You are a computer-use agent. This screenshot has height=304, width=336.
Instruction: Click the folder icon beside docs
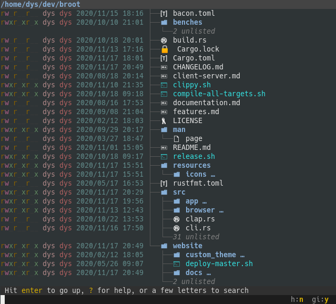coord(177,272)
